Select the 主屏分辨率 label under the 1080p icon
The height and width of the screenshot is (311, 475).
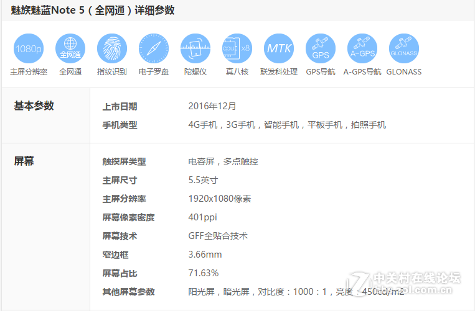[29, 72]
